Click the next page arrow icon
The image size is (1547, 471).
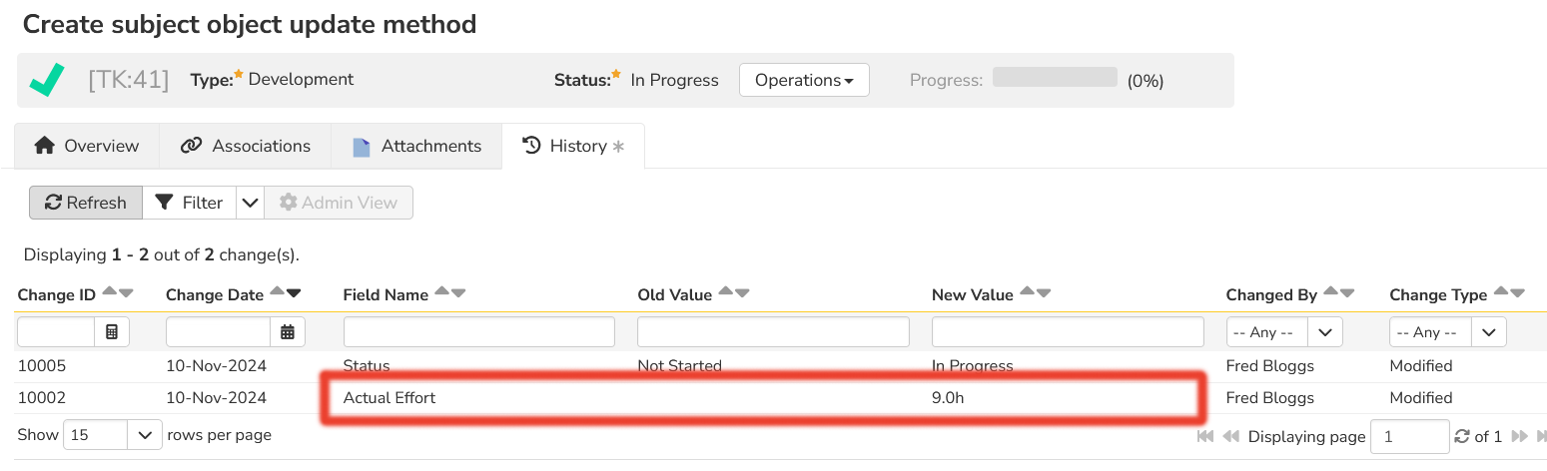click(1519, 436)
